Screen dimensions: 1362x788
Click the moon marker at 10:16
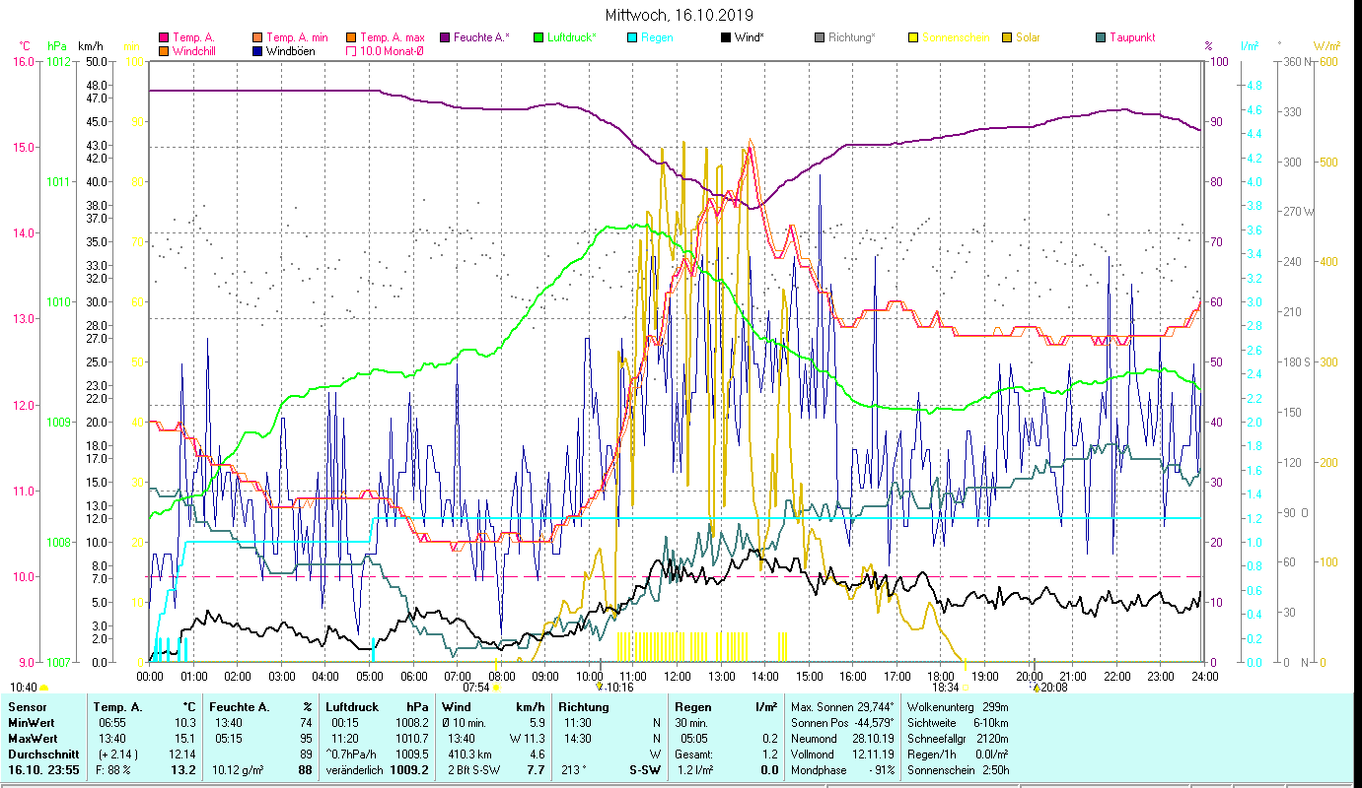tap(599, 688)
